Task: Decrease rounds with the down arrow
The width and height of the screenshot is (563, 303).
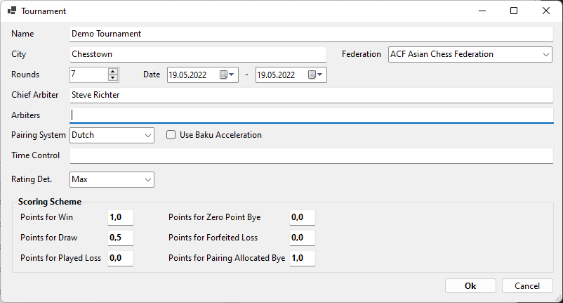Action: click(113, 78)
